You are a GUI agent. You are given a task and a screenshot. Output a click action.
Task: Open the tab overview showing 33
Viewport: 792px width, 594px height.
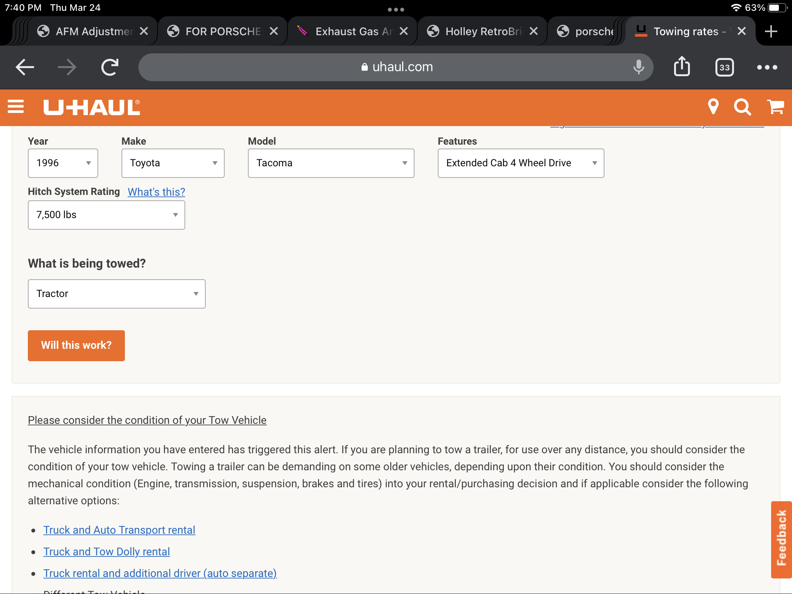coord(724,67)
